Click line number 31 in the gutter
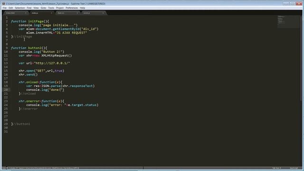 6,132
